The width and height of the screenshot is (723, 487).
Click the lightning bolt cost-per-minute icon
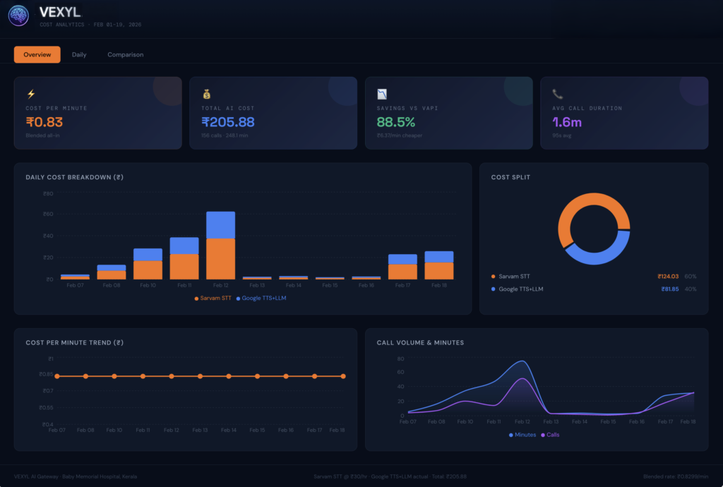point(31,94)
